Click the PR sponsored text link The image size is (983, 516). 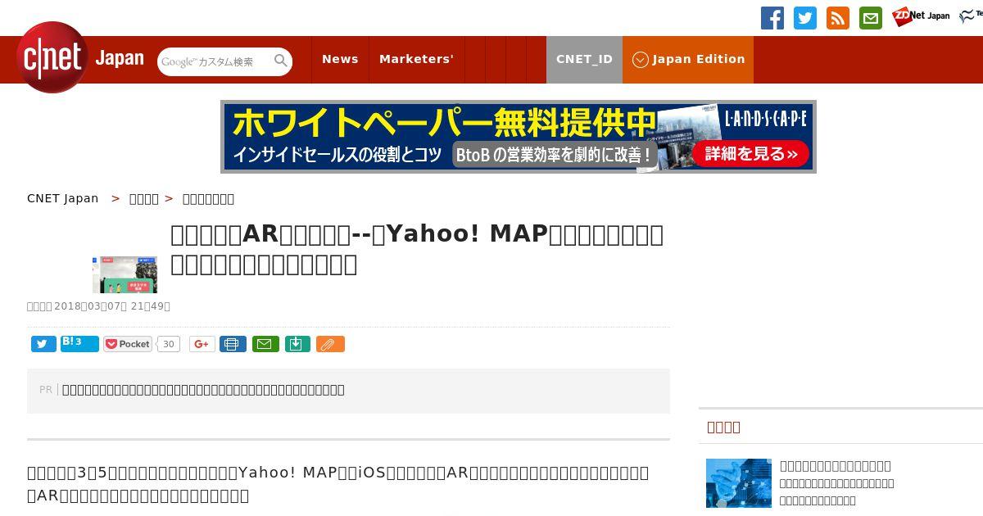click(203, 390)
